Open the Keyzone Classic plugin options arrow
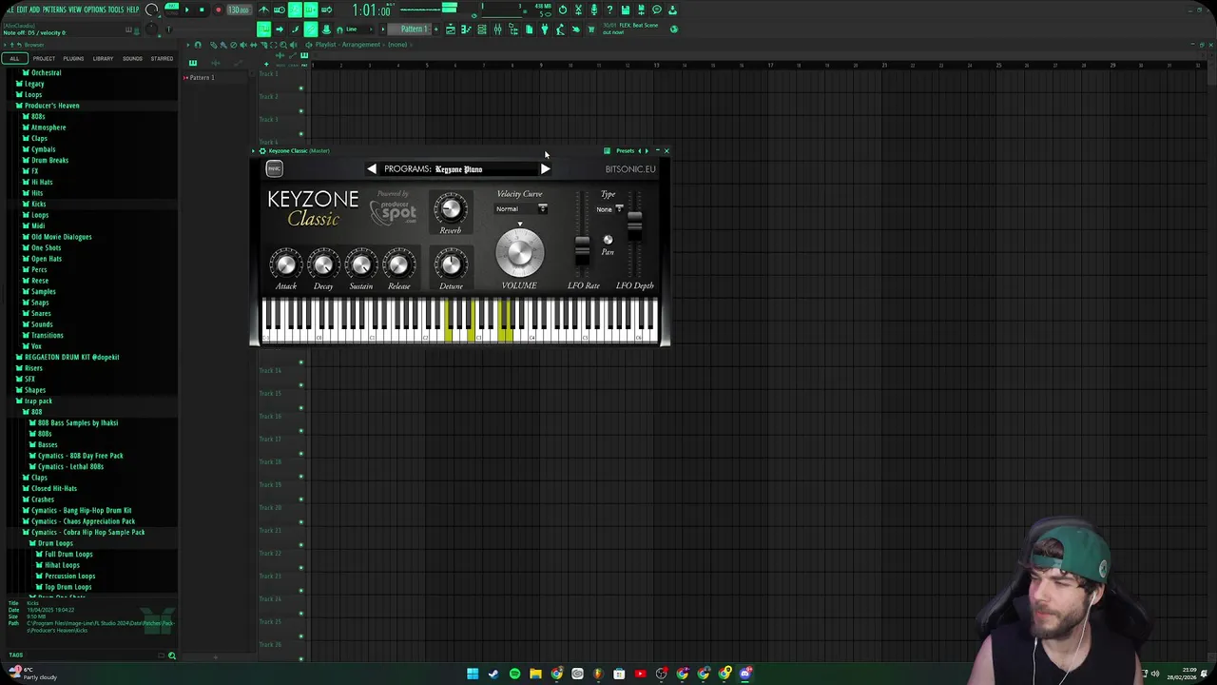The height and width of the screenshot is (685, 1217). 254,150
